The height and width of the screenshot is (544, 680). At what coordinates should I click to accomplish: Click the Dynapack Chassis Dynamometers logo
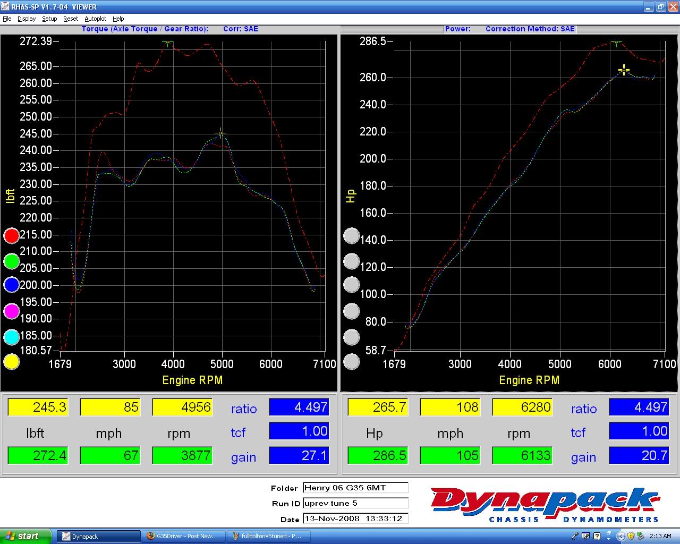point(545,505)
